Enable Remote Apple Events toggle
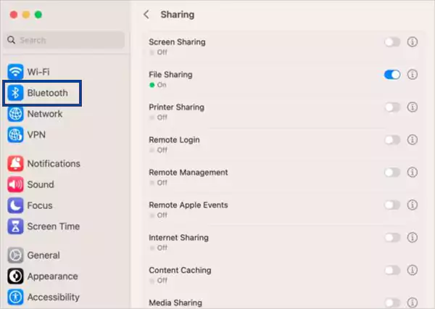Viewport: 435px width, 309px height. coord(392,205)
